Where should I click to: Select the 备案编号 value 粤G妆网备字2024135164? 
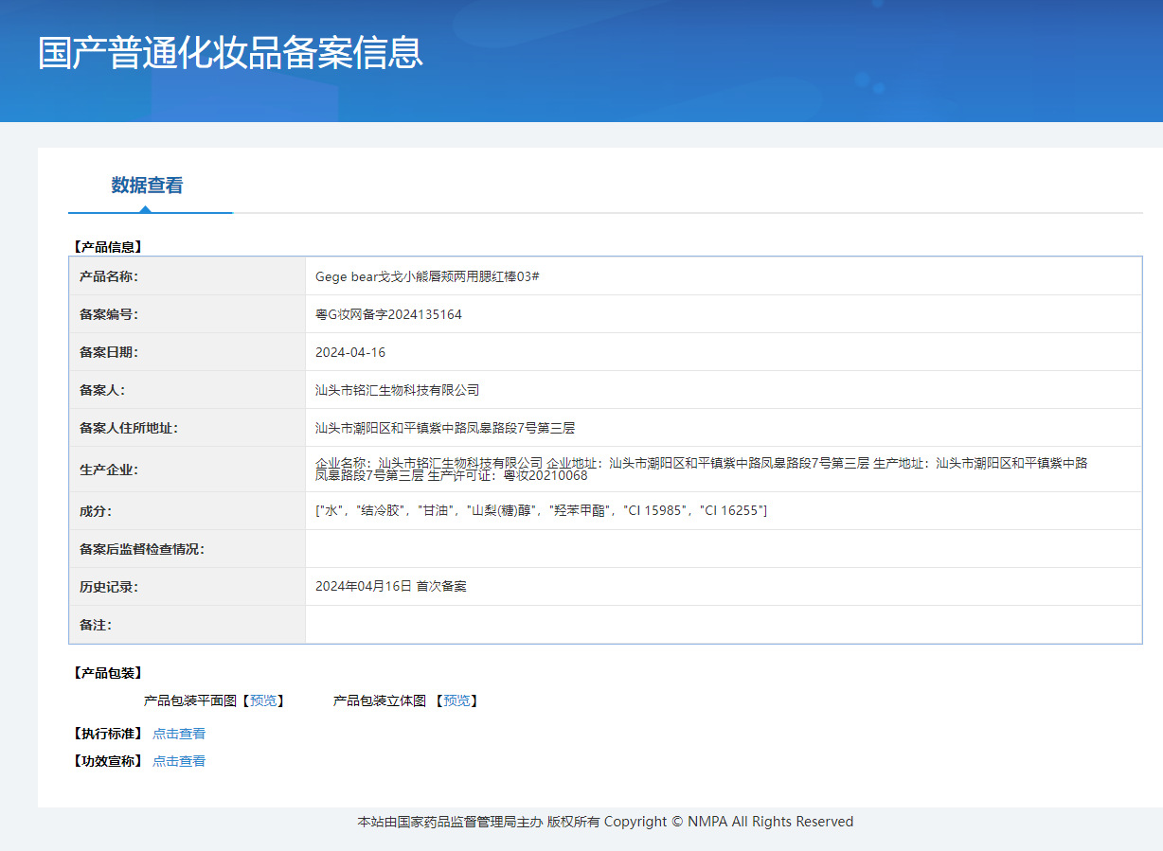pyautogui.click(x=388, y=314)
